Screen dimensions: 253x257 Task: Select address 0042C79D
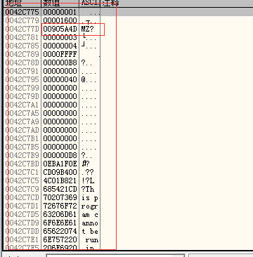click(x=23, y=96)
